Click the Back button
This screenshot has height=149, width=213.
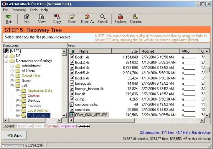click(x=14, y=135)
